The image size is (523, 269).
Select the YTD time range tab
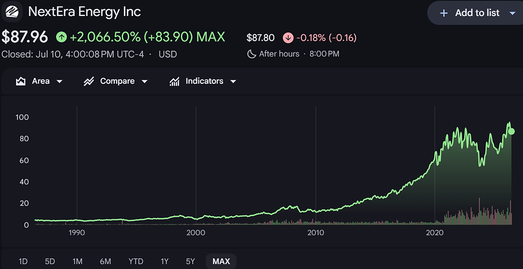tap(136, 262)
